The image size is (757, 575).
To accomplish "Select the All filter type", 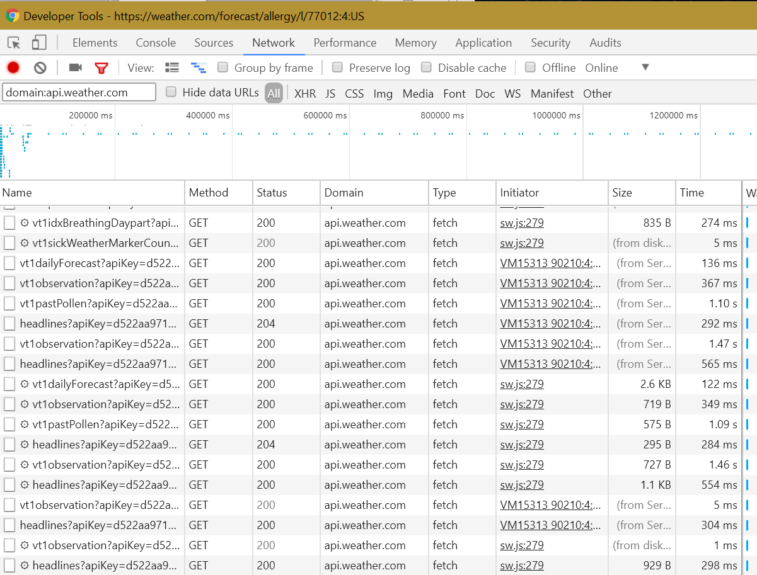I will [274, 93].
